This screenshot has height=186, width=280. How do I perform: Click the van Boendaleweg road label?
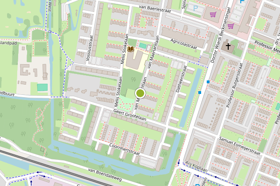[105, 175]
